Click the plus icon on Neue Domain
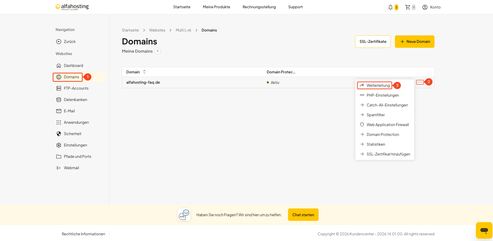The height and width of the screenshot is (241, 493). pyautogui.click(x=402, y=42)
